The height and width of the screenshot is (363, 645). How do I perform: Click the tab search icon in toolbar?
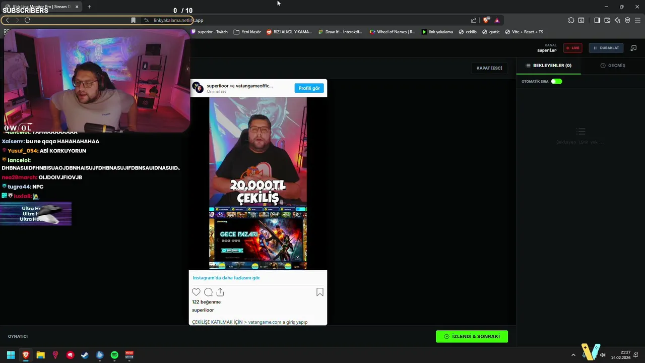(x=581, y=20)
